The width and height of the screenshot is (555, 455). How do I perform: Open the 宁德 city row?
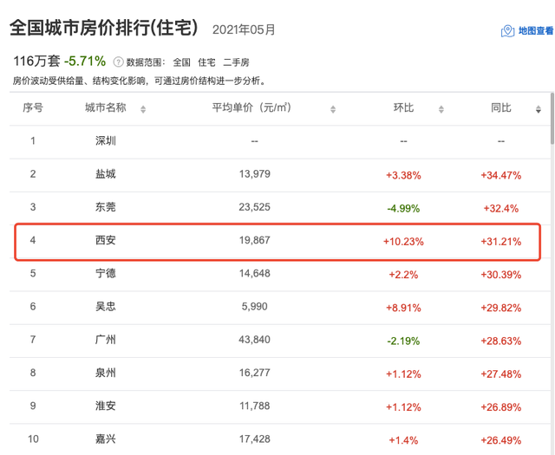point(279,274)
